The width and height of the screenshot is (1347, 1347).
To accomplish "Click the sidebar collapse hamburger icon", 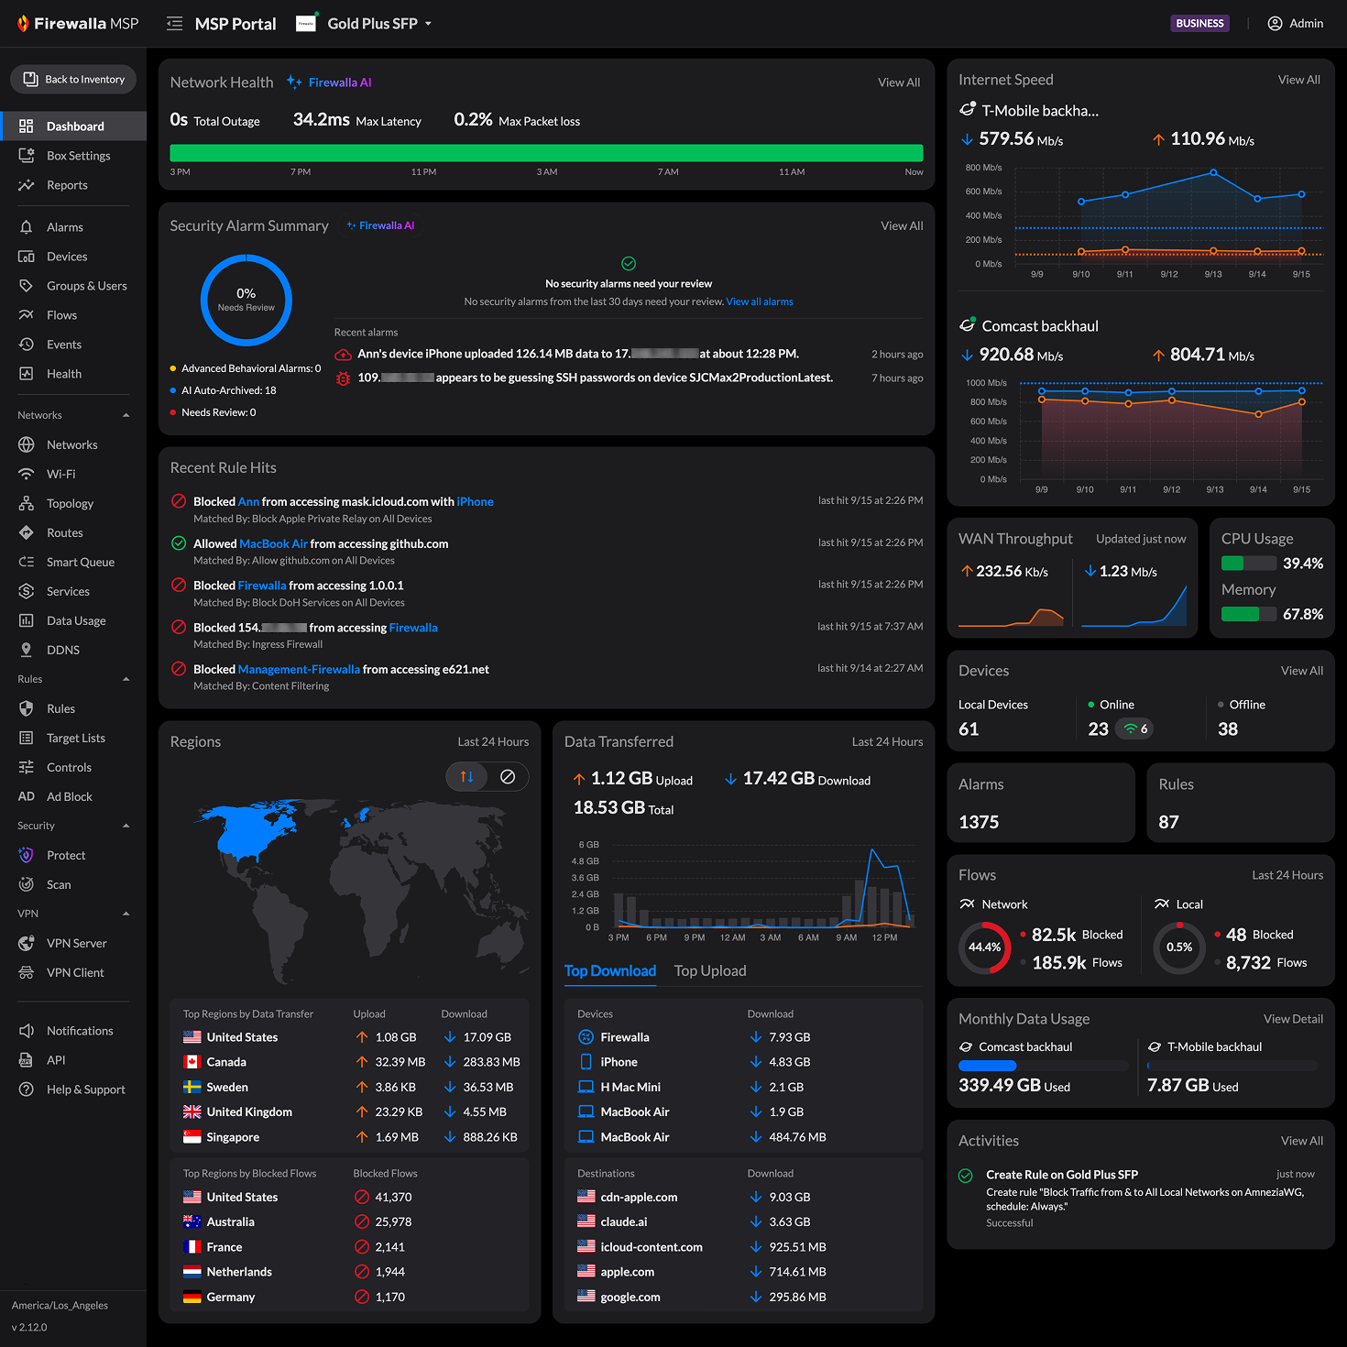I will click(174, 24).
